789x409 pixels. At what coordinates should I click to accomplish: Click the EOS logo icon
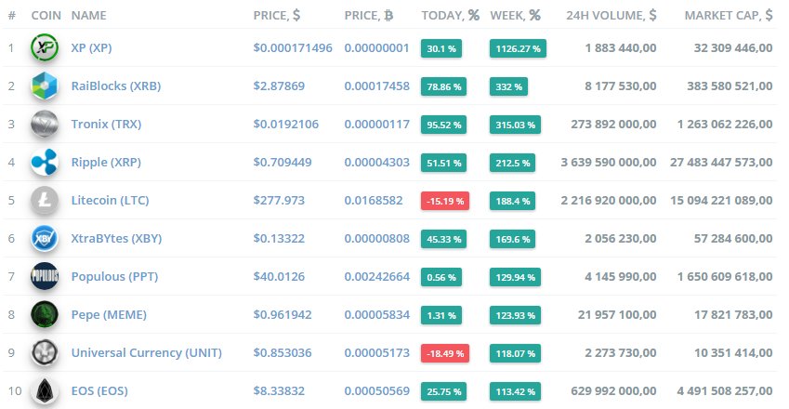coord(45,391)
